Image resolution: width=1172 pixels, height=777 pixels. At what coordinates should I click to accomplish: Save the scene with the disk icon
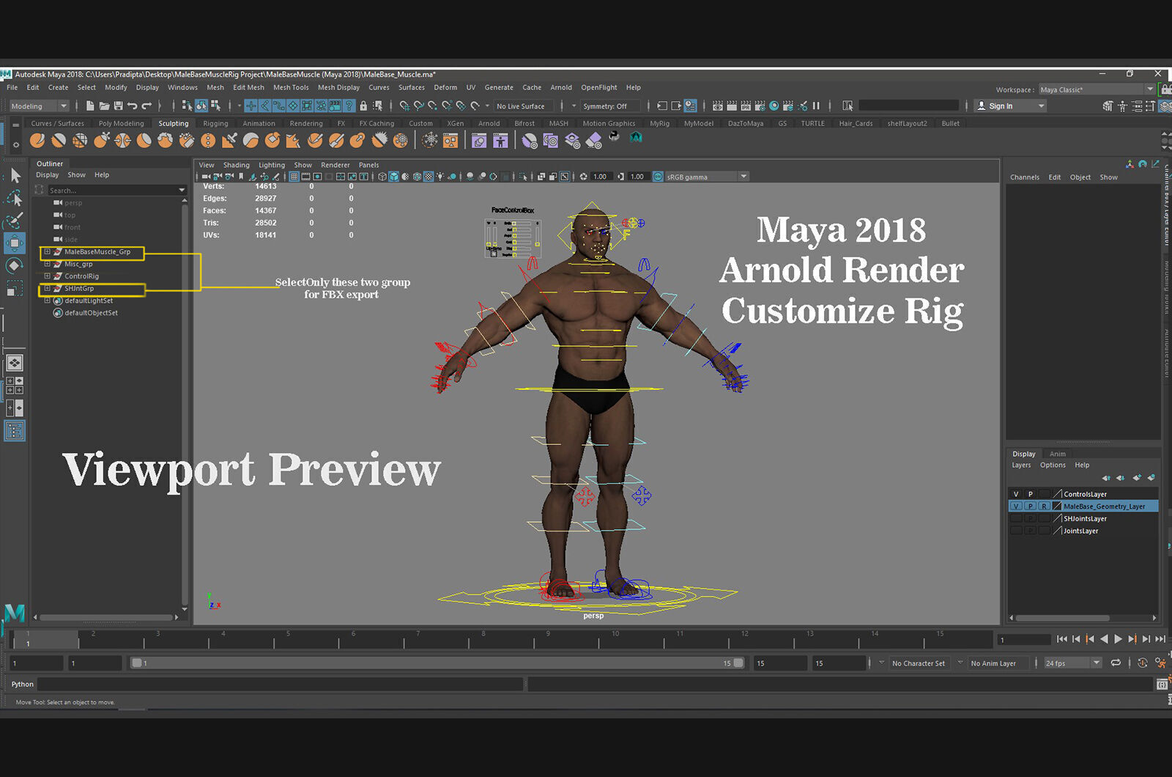coord(118,106)
